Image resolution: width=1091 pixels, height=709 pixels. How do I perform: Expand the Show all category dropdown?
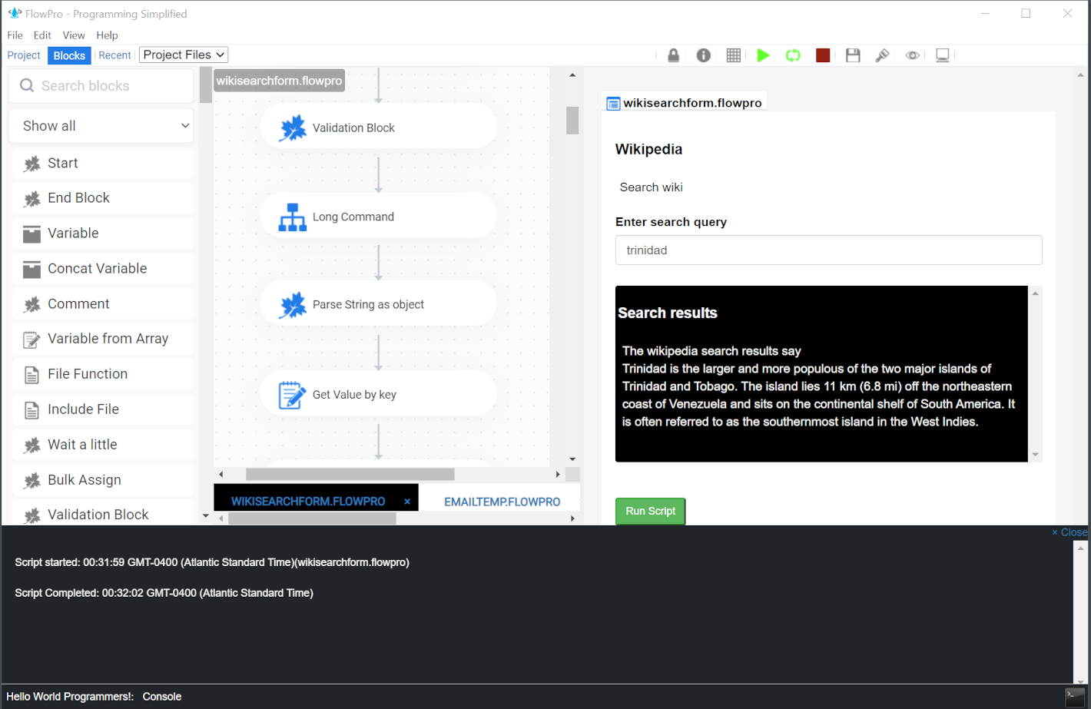click(101, 126)
